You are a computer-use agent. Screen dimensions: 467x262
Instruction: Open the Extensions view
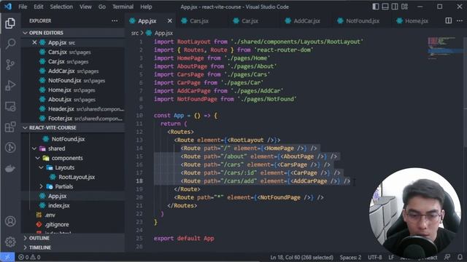coord(10,127)
